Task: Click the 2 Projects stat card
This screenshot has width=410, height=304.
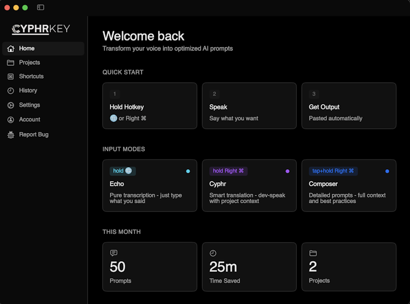Action: [349, 267]
